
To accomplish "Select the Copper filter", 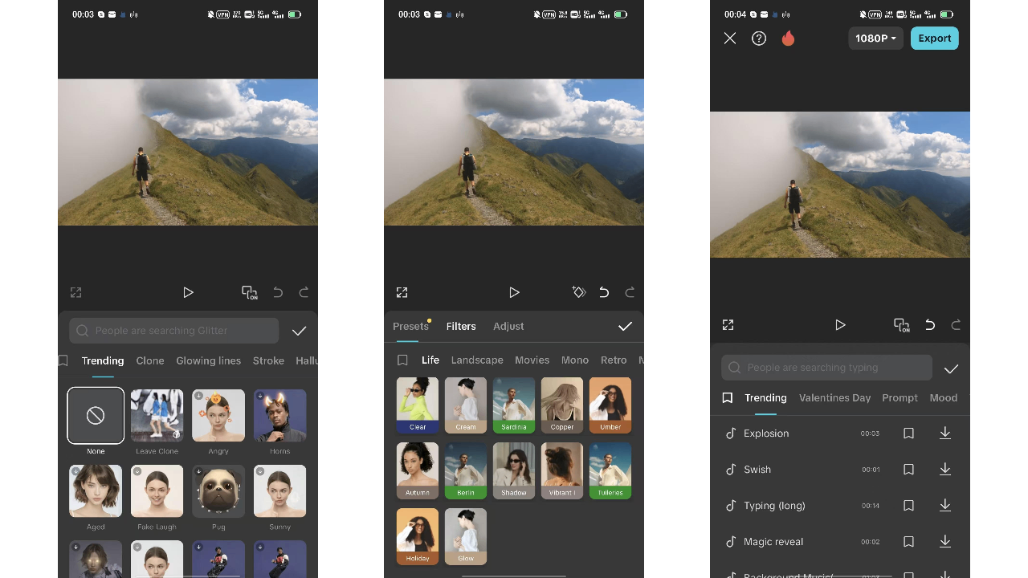I will pyautogui.click(x=562, y=405).
